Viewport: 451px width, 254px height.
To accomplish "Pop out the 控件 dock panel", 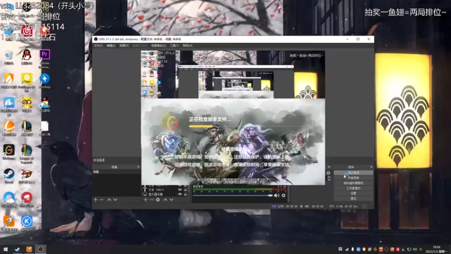I will [371, 167].
